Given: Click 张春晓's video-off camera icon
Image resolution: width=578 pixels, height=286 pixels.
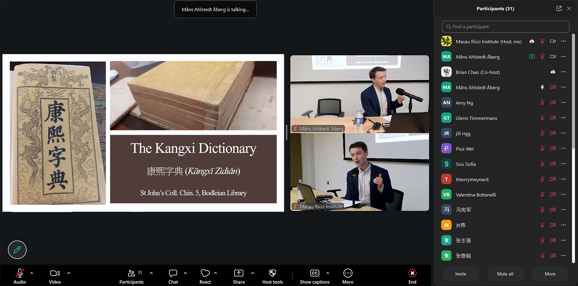Looking at the screenshot, I should click(x=553, y=256).
